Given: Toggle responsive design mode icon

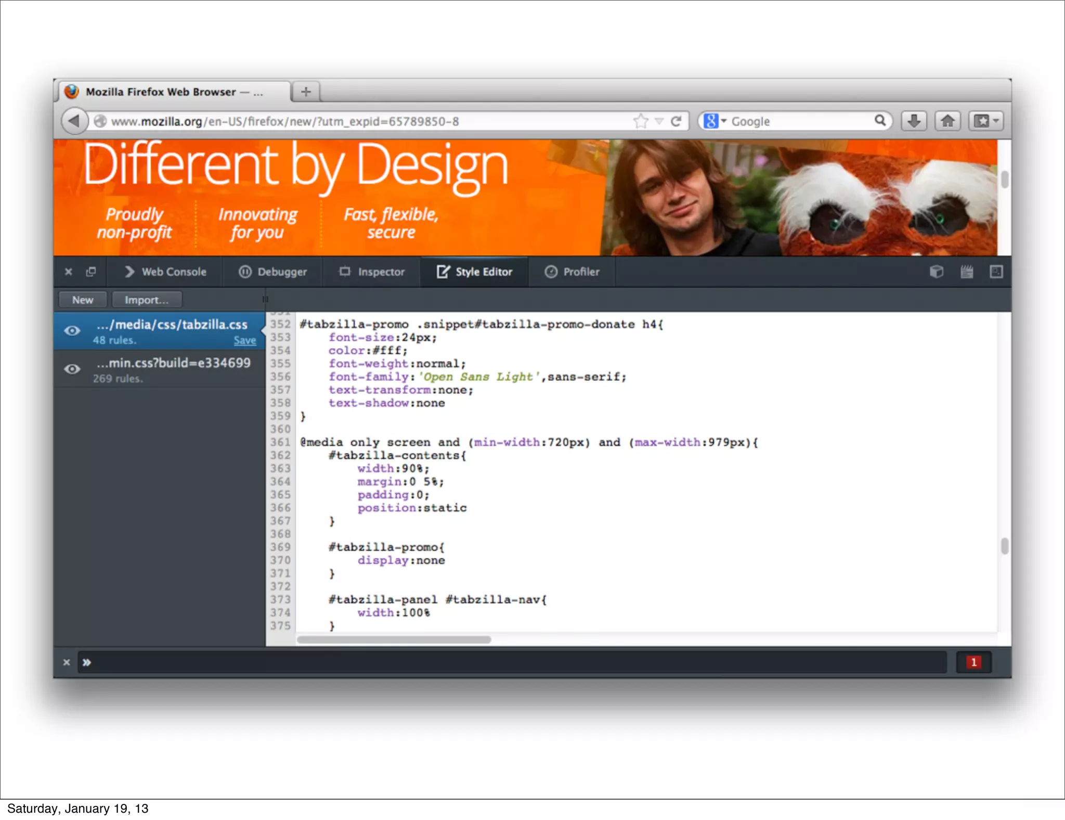Looking at the screenshot, I should (x=996, y=272).
